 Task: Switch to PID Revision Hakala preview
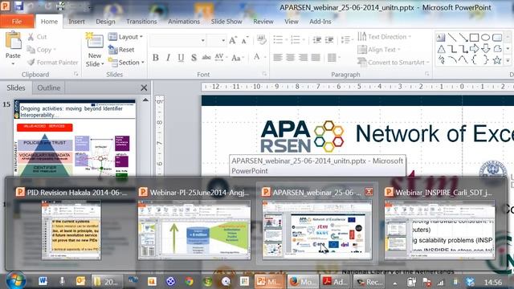pyautogui.click(x=71, y=225)
